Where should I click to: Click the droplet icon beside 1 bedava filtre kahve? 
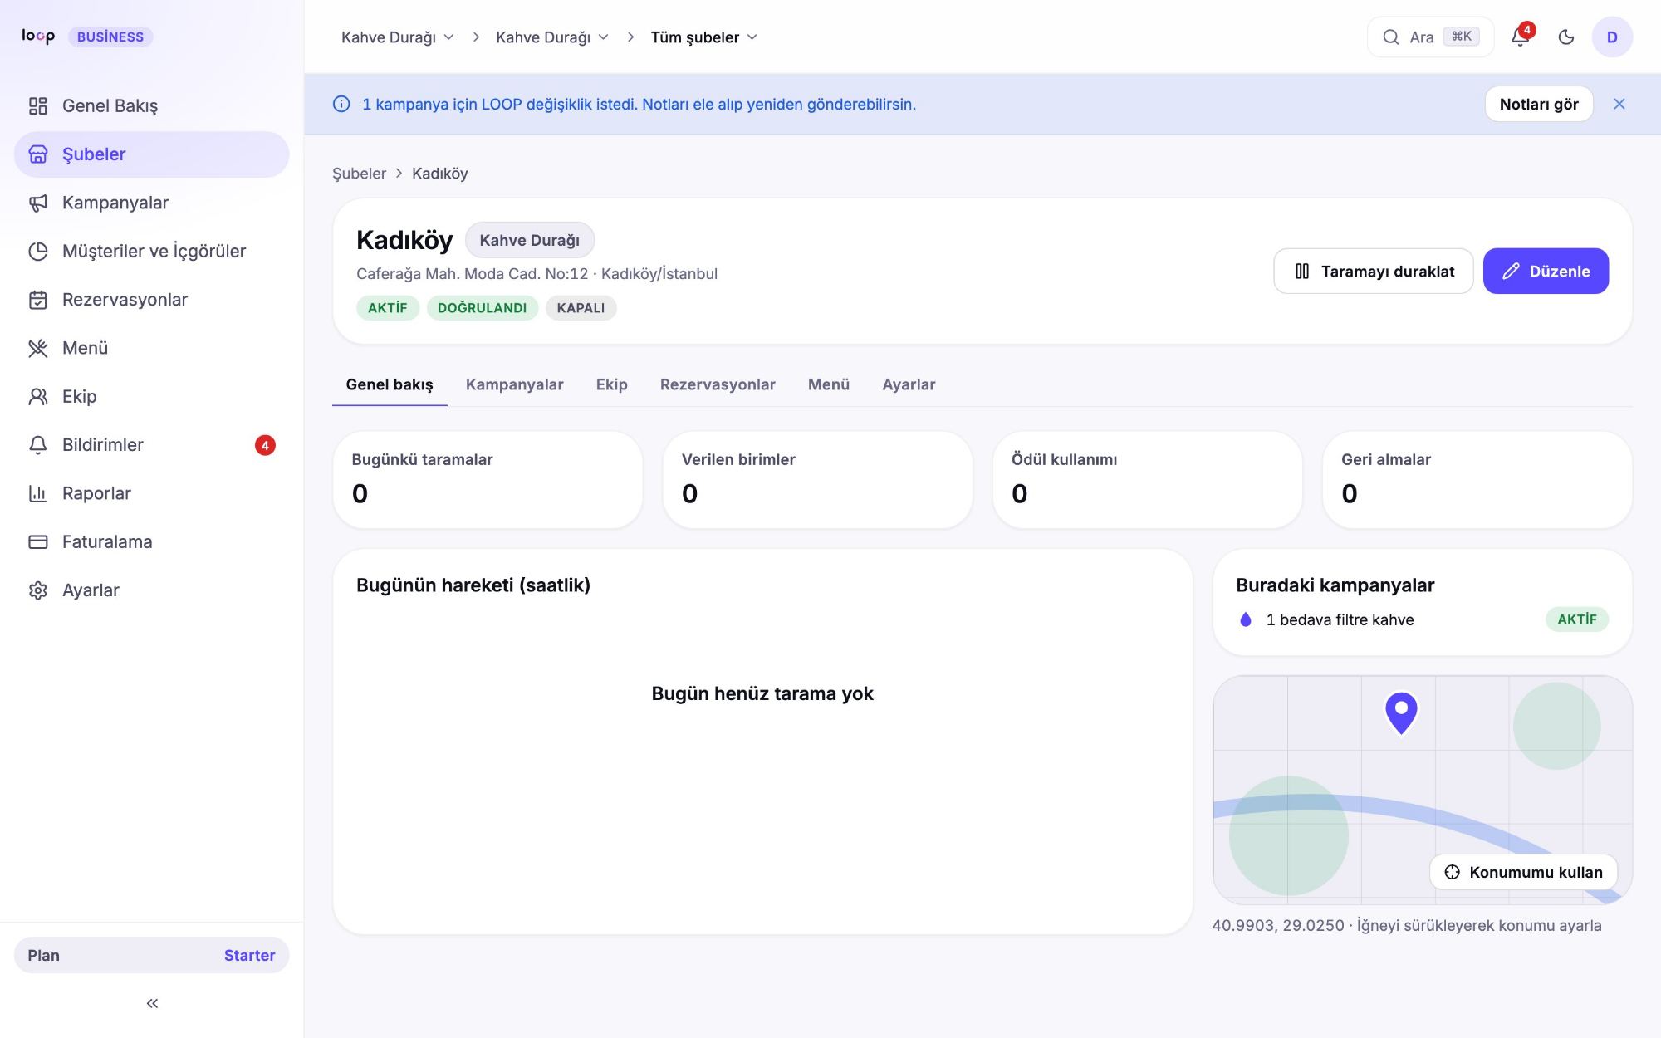tap(1246, 619)
